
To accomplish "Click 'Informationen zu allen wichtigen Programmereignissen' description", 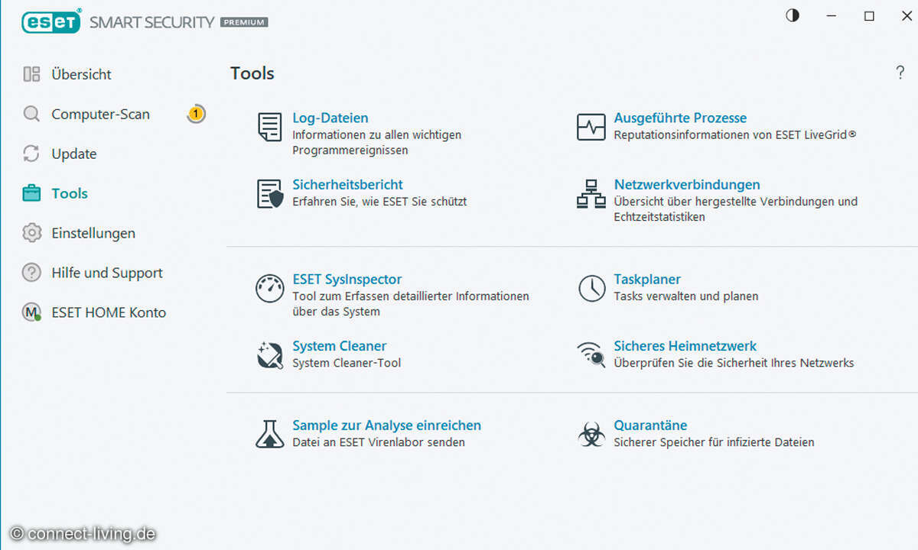I will [376, 142].
